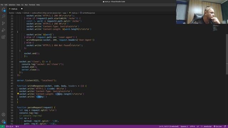Open the Manage gear icon

tap(3, 122)
